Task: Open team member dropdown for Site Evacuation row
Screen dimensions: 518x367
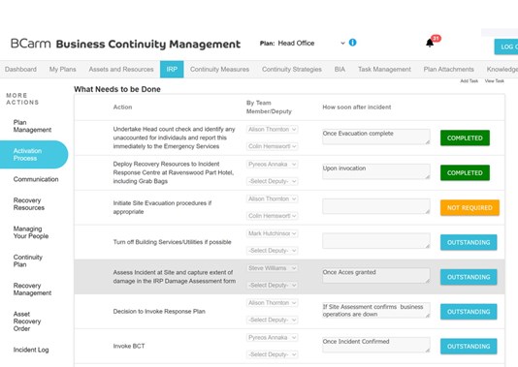Action: pos(273,199)
